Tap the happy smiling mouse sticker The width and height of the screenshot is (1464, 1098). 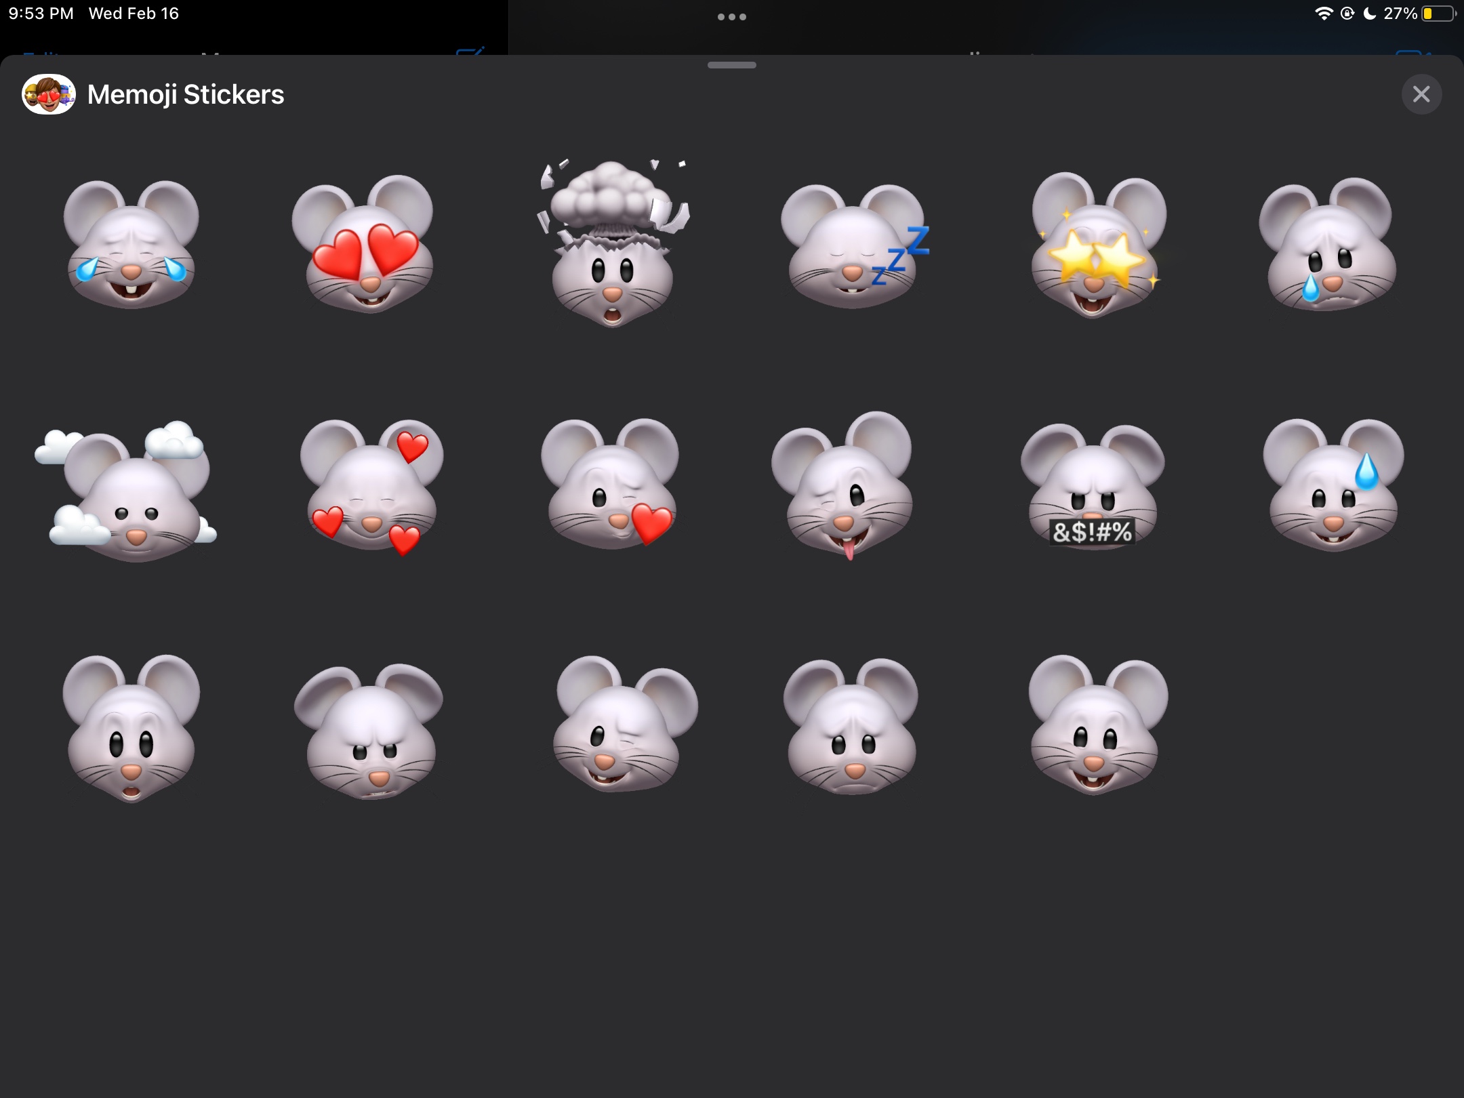[1096, 725]
